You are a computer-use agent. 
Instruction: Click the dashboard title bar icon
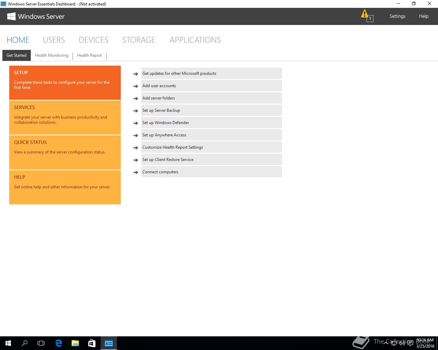(3, 4)
